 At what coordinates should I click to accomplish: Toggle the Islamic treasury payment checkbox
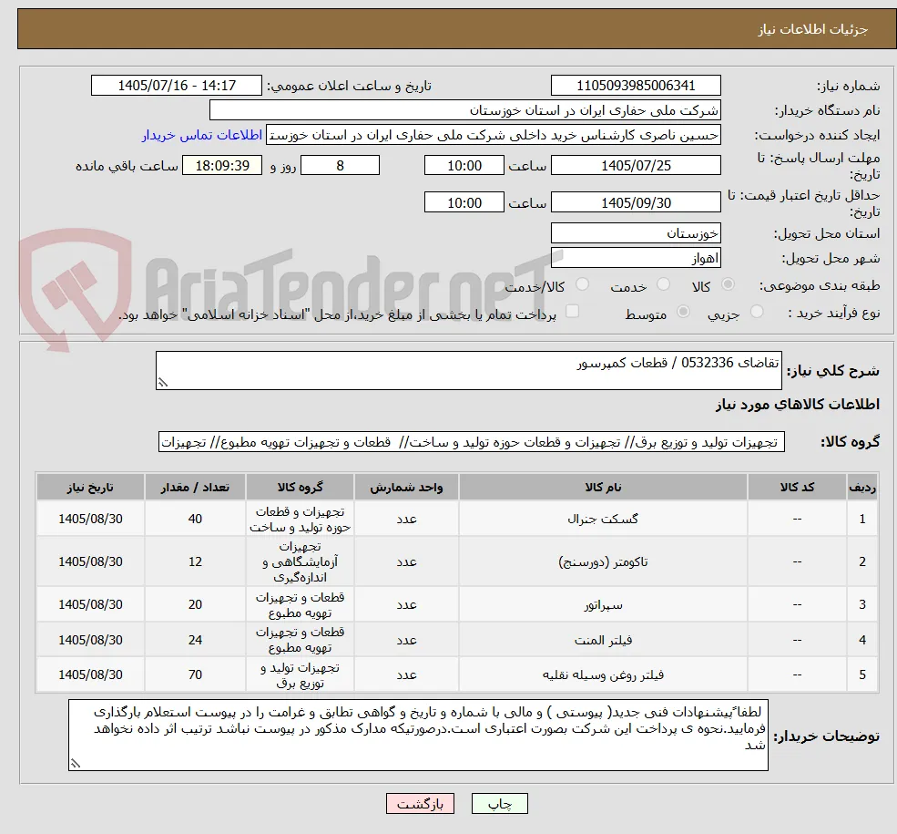point(572,311)
